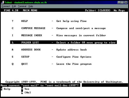The height and width of the screenshot is (98, 129).
Task: Click the letter C shortcut for Compose
Action: 13,28
